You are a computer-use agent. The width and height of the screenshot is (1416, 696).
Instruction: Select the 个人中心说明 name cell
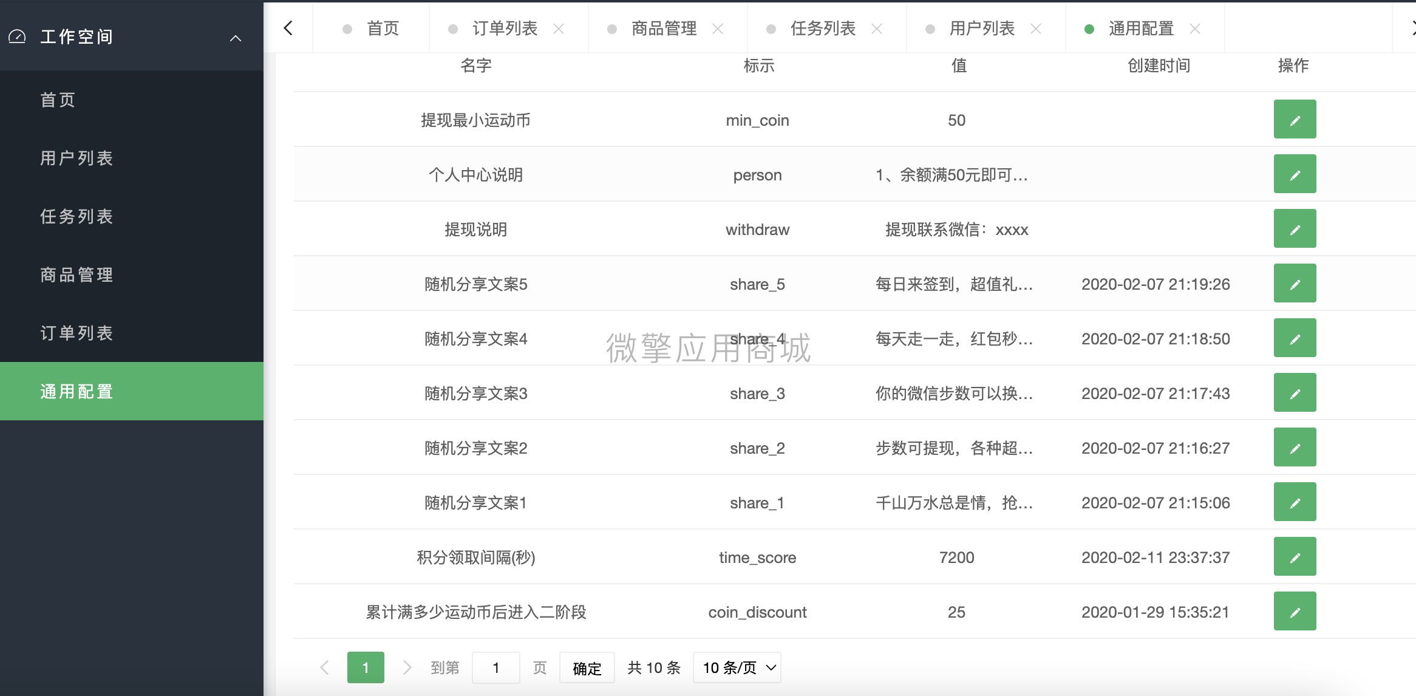pyautogui.click(x=475, y=175)
